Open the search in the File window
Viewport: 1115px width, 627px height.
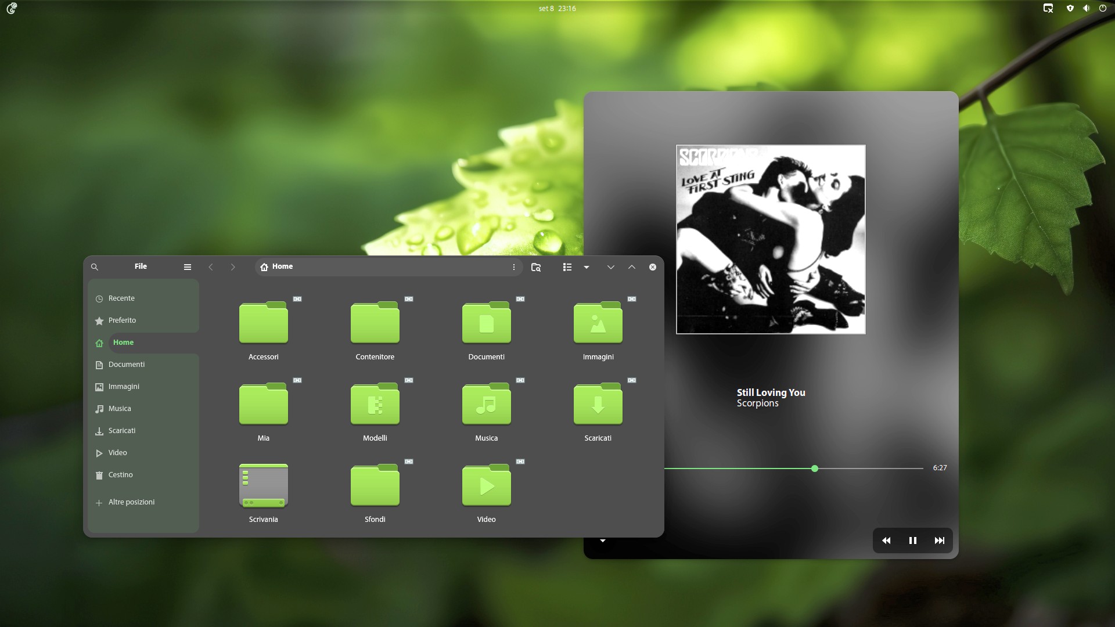(95, 267)
